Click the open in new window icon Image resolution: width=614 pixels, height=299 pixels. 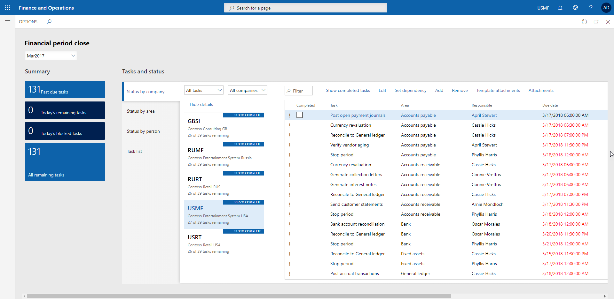pos(596,22)
